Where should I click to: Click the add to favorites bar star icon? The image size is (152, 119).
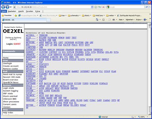(x=16, y=15)
